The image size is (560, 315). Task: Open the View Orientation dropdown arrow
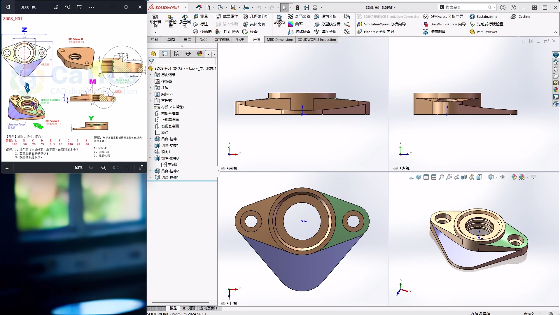pos(485,177)
